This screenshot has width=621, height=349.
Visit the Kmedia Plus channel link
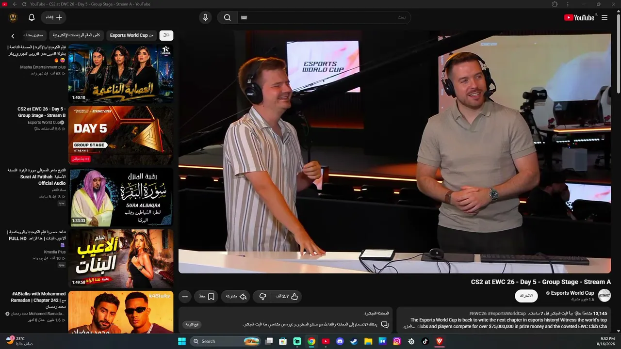(x=55, y=252)
